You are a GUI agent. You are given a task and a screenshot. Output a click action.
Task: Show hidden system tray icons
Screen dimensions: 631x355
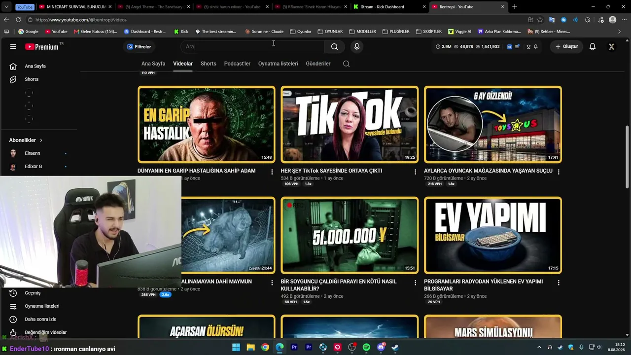(x=539, y=347)
